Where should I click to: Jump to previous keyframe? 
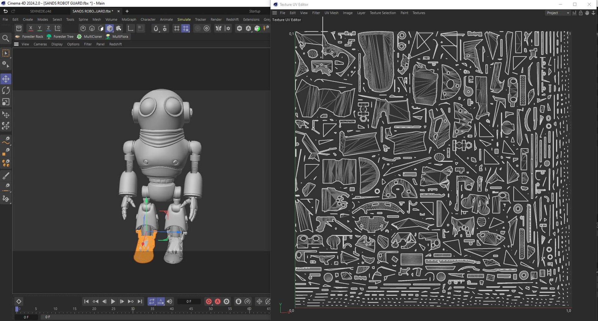tap(95, 301)
